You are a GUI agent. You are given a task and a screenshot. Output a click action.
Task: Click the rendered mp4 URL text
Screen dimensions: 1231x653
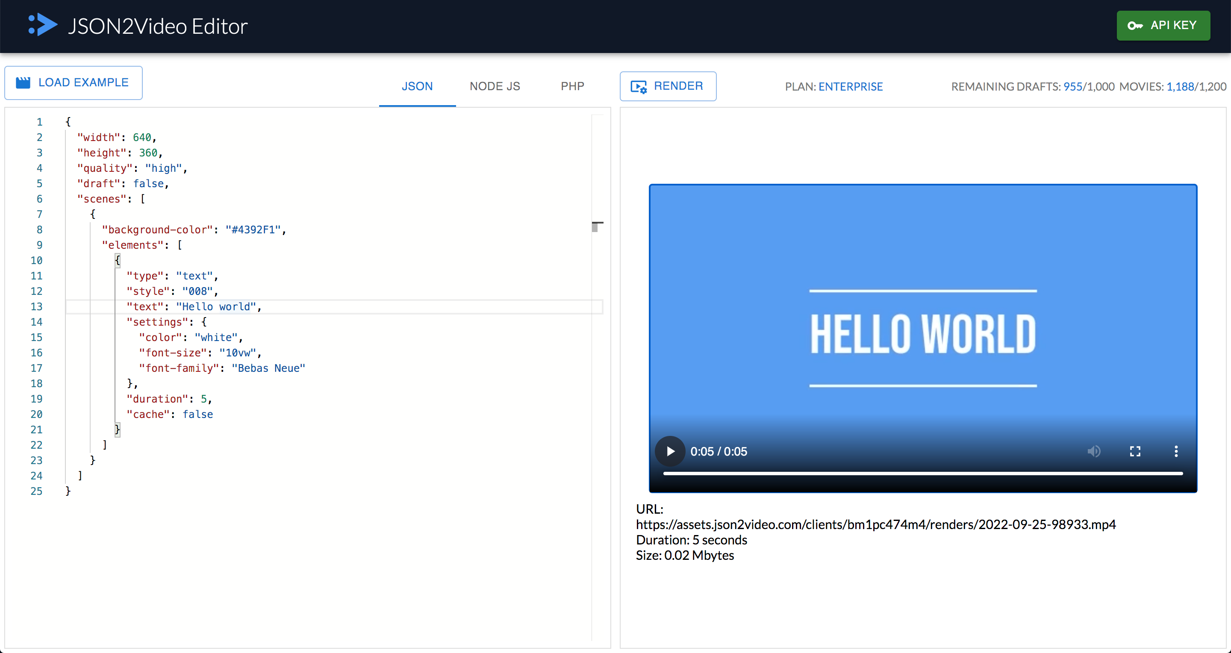coord(875,524)
